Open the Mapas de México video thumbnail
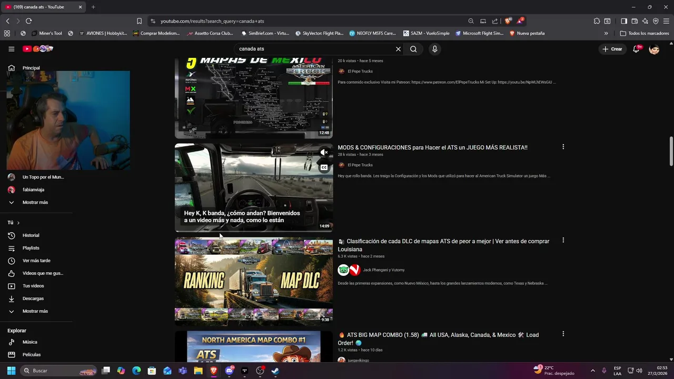 (x=254, y=97)
